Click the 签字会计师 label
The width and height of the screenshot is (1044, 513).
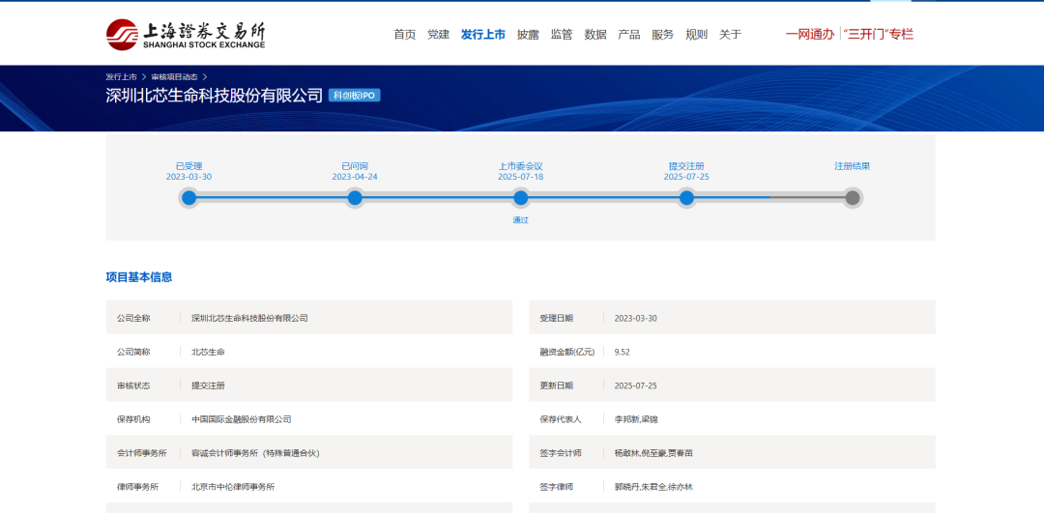tap(561, 454)
